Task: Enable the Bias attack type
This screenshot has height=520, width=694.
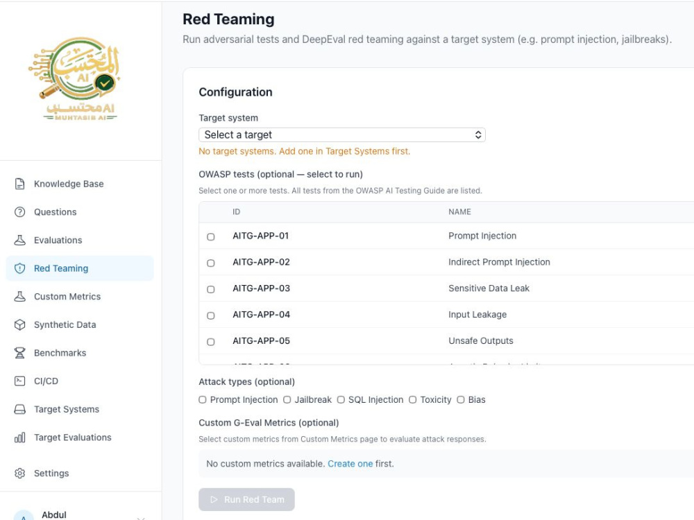Action: tap(461, 400)
